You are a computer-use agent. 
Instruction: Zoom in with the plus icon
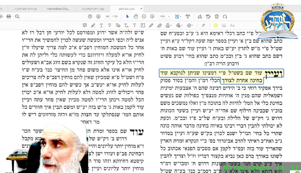coord(153,16)
